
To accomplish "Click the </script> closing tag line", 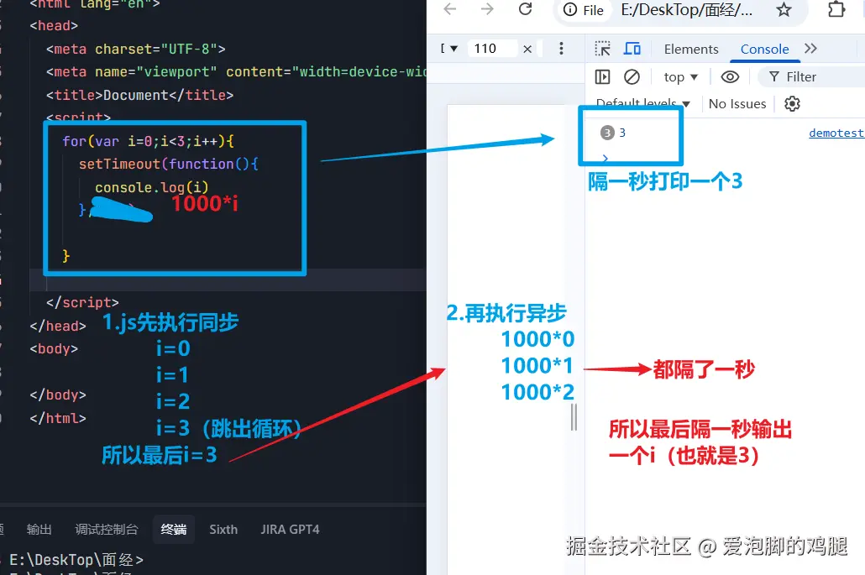I will click(x=82, y=302).
